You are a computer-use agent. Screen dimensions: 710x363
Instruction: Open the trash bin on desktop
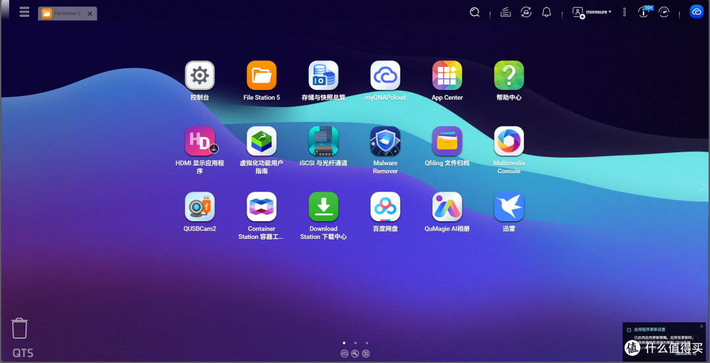(20, 328)
